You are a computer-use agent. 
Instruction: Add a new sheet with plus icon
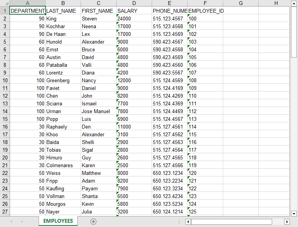pos(93,221)
